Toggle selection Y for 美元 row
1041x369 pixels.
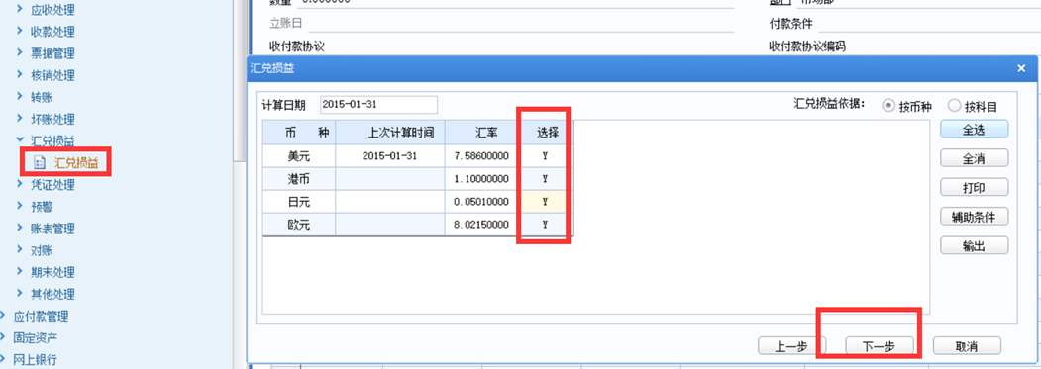tap(545, 156)
